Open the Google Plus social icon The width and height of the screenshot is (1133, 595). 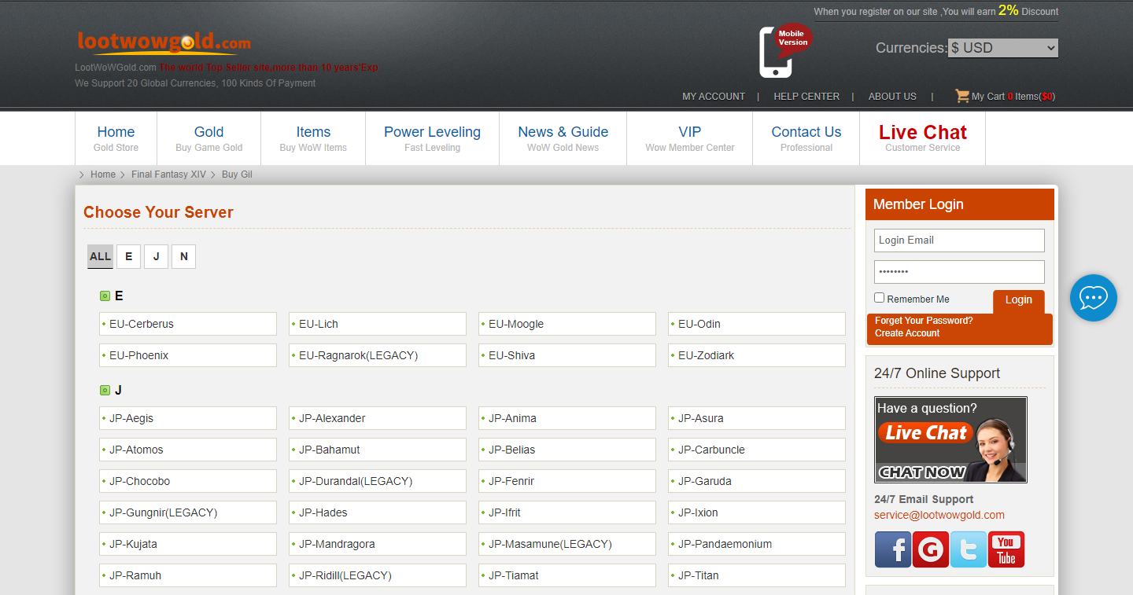(930, 549)
